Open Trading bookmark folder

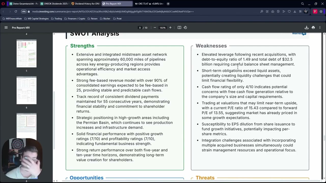[x=56, y=19]
